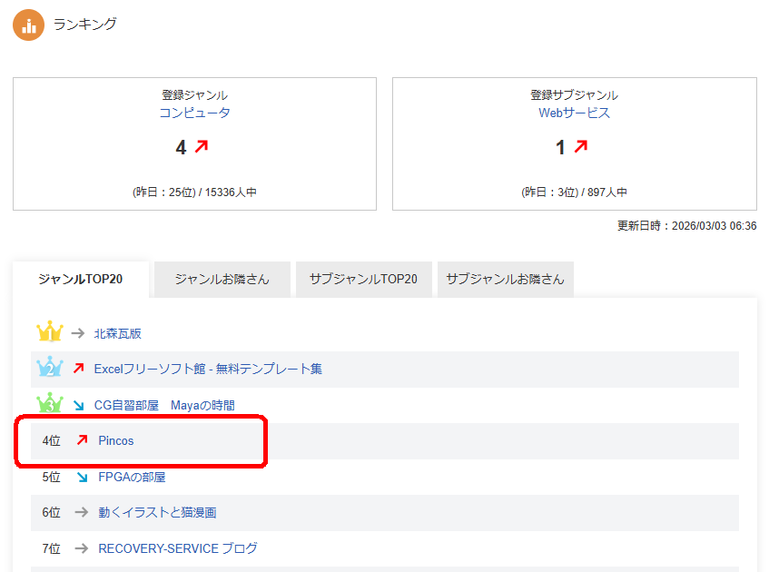Click the ランキング heading text
Screen dimensions: 769x572
tap(84, 24)
